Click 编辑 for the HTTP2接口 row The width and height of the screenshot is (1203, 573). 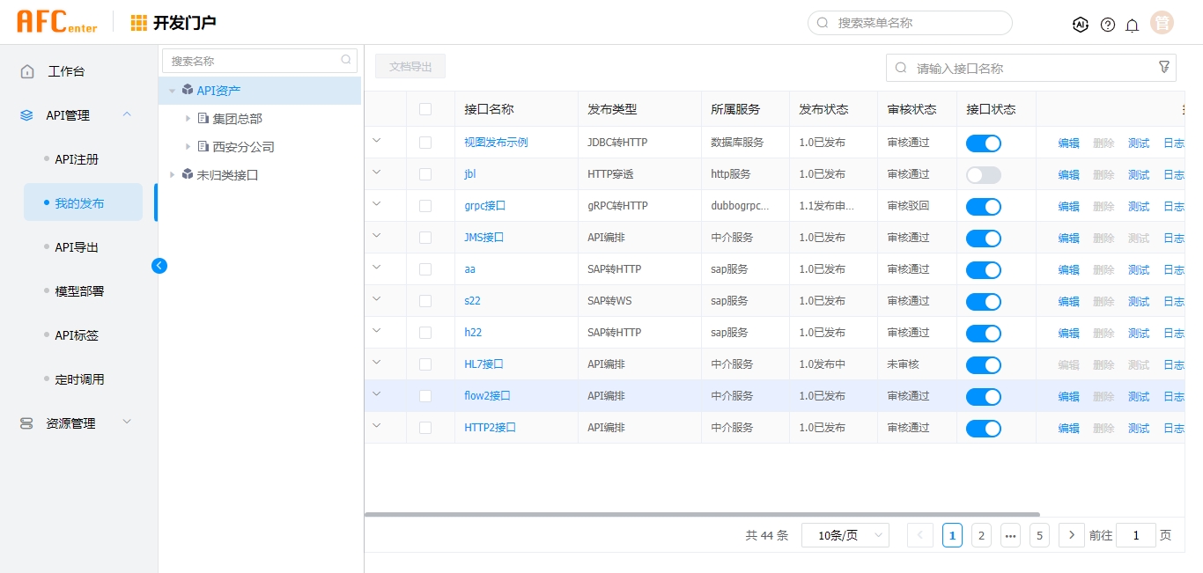click(1068, 429)
